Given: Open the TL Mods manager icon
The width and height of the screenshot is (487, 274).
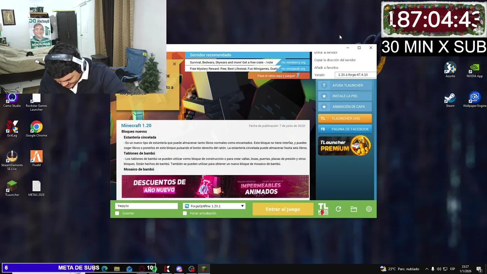Looking at the screenshot, I should (x=323, y=209).
